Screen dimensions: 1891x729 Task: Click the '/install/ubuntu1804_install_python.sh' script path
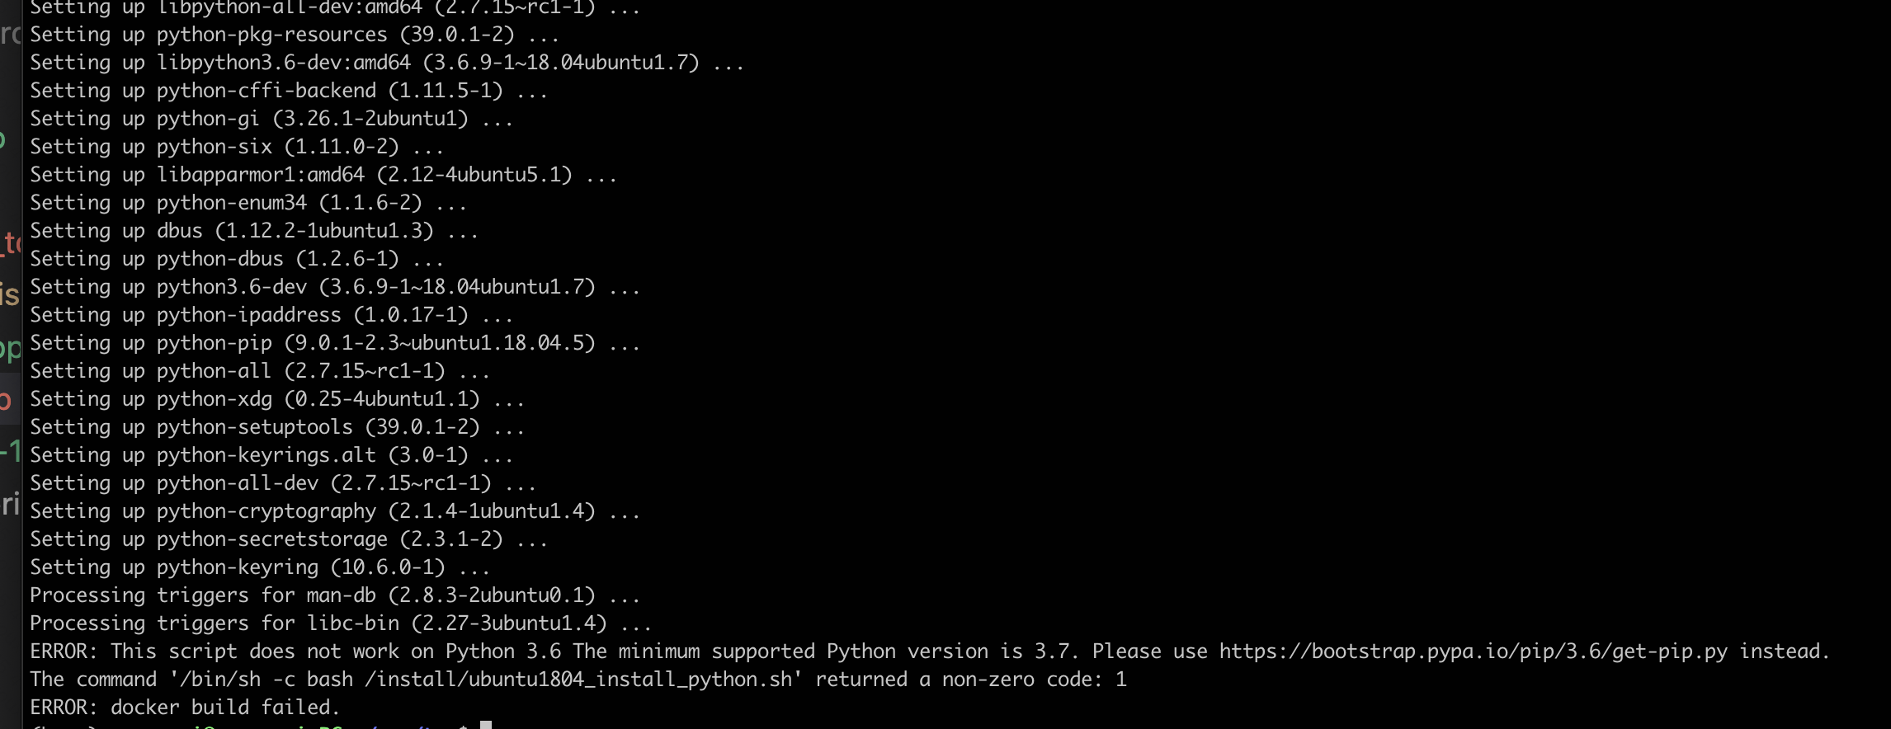pos(578,680)
